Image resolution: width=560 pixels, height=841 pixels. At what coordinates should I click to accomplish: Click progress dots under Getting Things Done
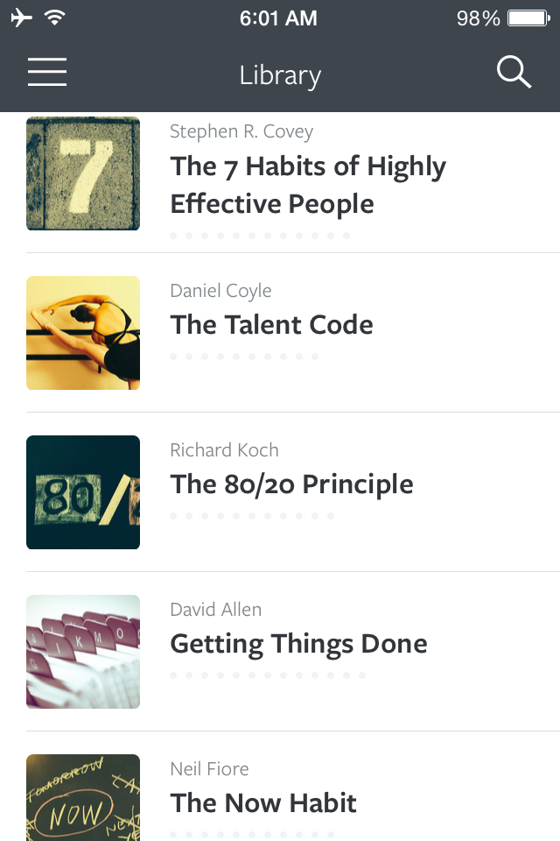click(x=267, y=675)
